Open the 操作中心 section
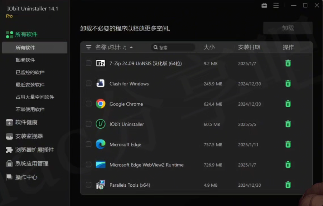This screenshot has width=323, height=206. [22, 177]
